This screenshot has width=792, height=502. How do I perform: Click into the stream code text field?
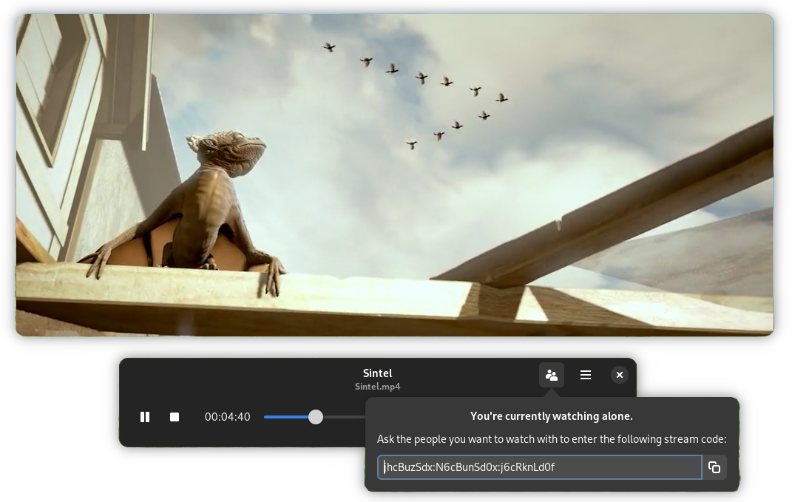(x=540, y=467)
